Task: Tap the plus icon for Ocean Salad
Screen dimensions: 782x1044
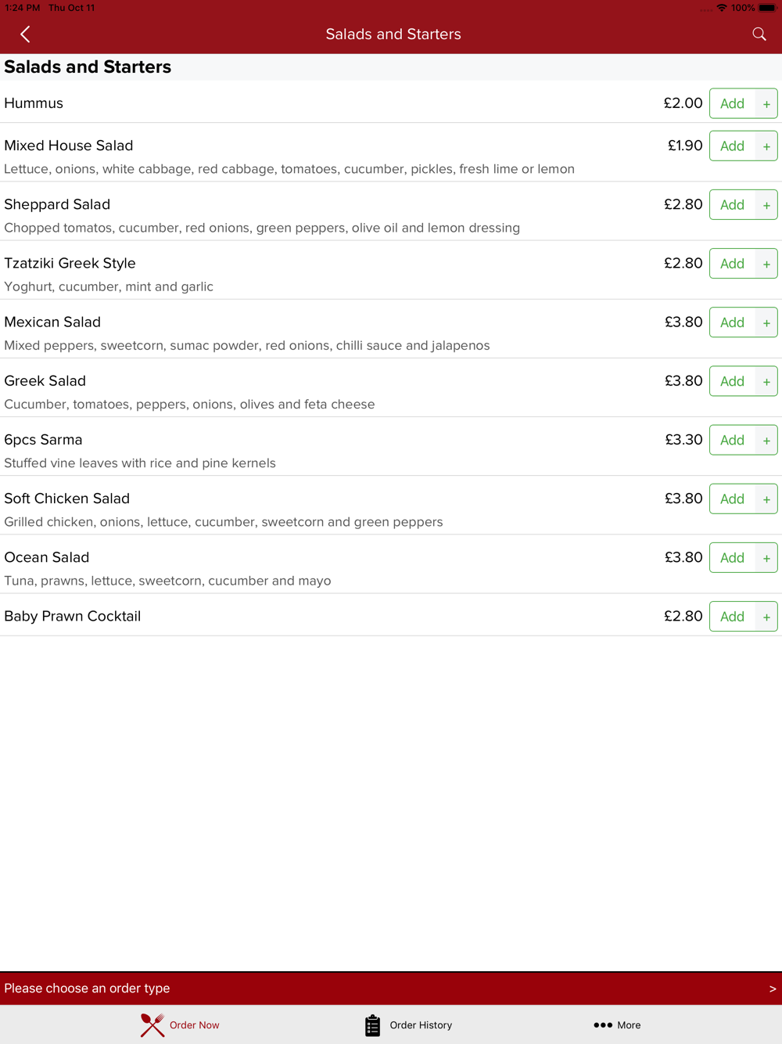Action: 766,558
